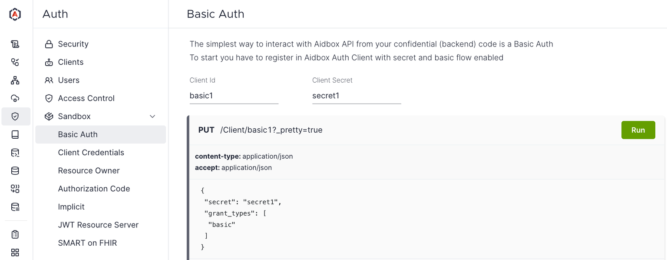Open the four-squares grid icon in the left rail
667x260 pixels.
[x=15, y=253]
